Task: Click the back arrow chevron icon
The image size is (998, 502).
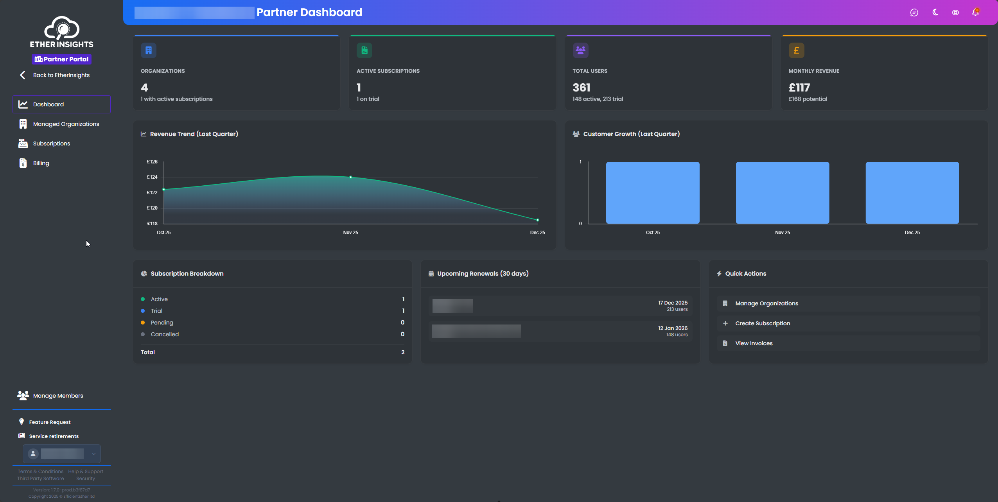Action: pyautogui.click(x=23, y=75)
